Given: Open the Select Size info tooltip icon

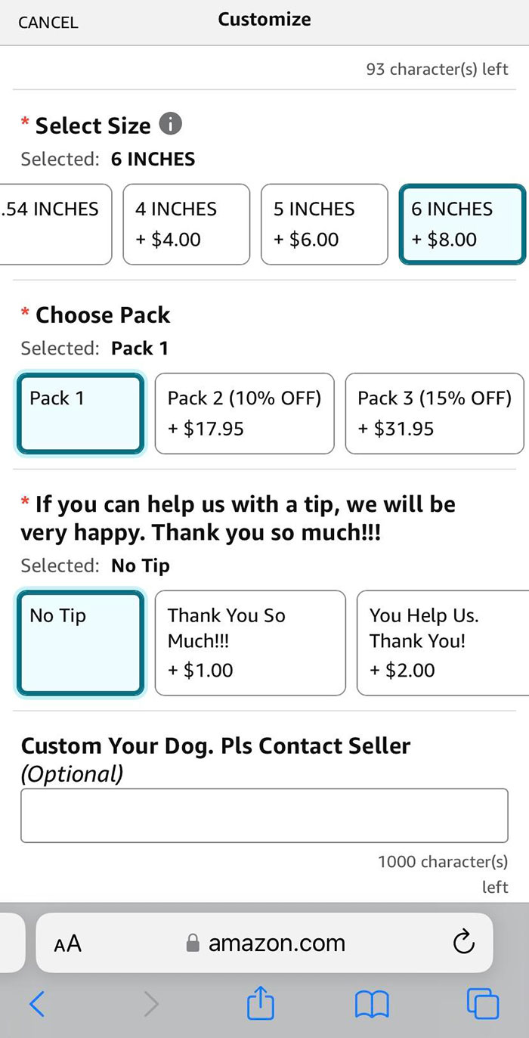Looking at the screenshot, I should click(x=170, y=125).
